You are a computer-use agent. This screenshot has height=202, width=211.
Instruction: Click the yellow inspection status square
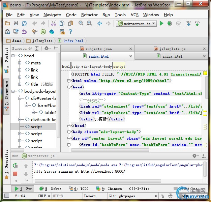pos(205,73)
